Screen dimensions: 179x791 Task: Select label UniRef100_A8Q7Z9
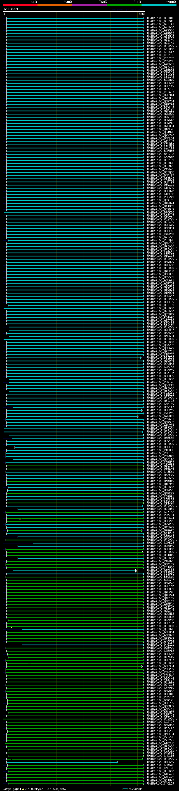coord(161,466)
